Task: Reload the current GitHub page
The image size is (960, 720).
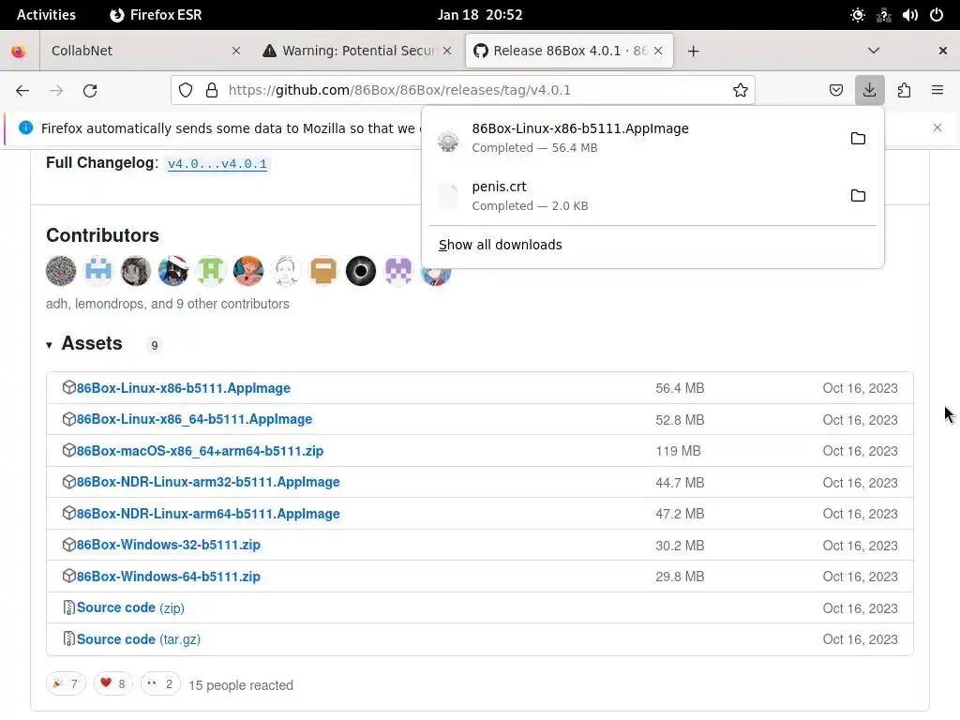Action: point(90,91)
